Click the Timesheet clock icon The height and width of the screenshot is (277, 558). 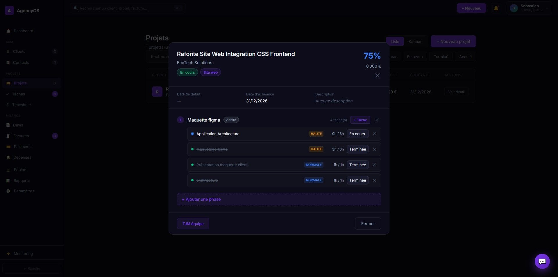point(8,105)
